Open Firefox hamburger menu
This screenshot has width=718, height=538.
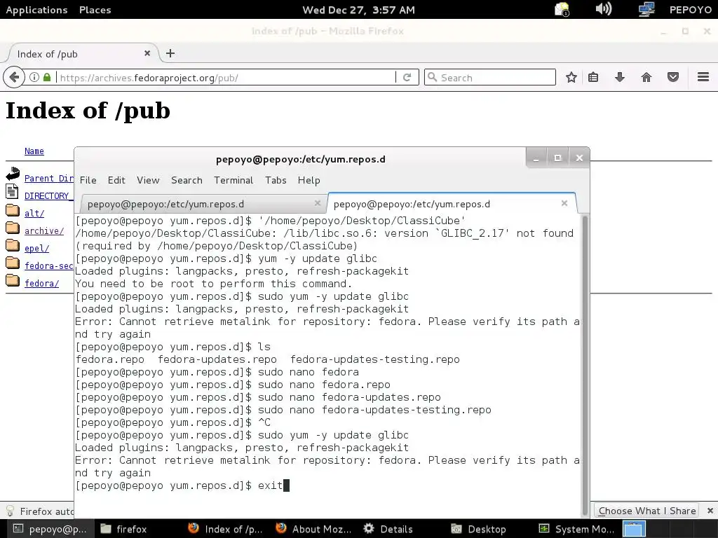[703, 77]
